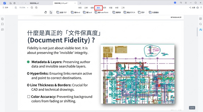203x112 pixels.
Task: Open the 表單 ribbon tab
Action: [117, 8]
